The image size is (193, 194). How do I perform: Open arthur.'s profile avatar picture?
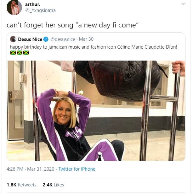click(x=14, y=8)
